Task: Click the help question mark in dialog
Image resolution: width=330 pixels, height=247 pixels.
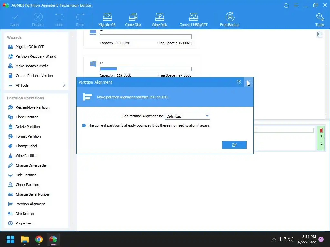Action: pos(239,82)
